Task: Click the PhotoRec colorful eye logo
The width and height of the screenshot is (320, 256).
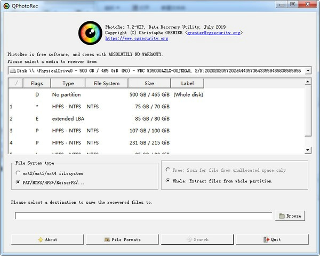Action: pyautogui.click(x=90, y=32)
